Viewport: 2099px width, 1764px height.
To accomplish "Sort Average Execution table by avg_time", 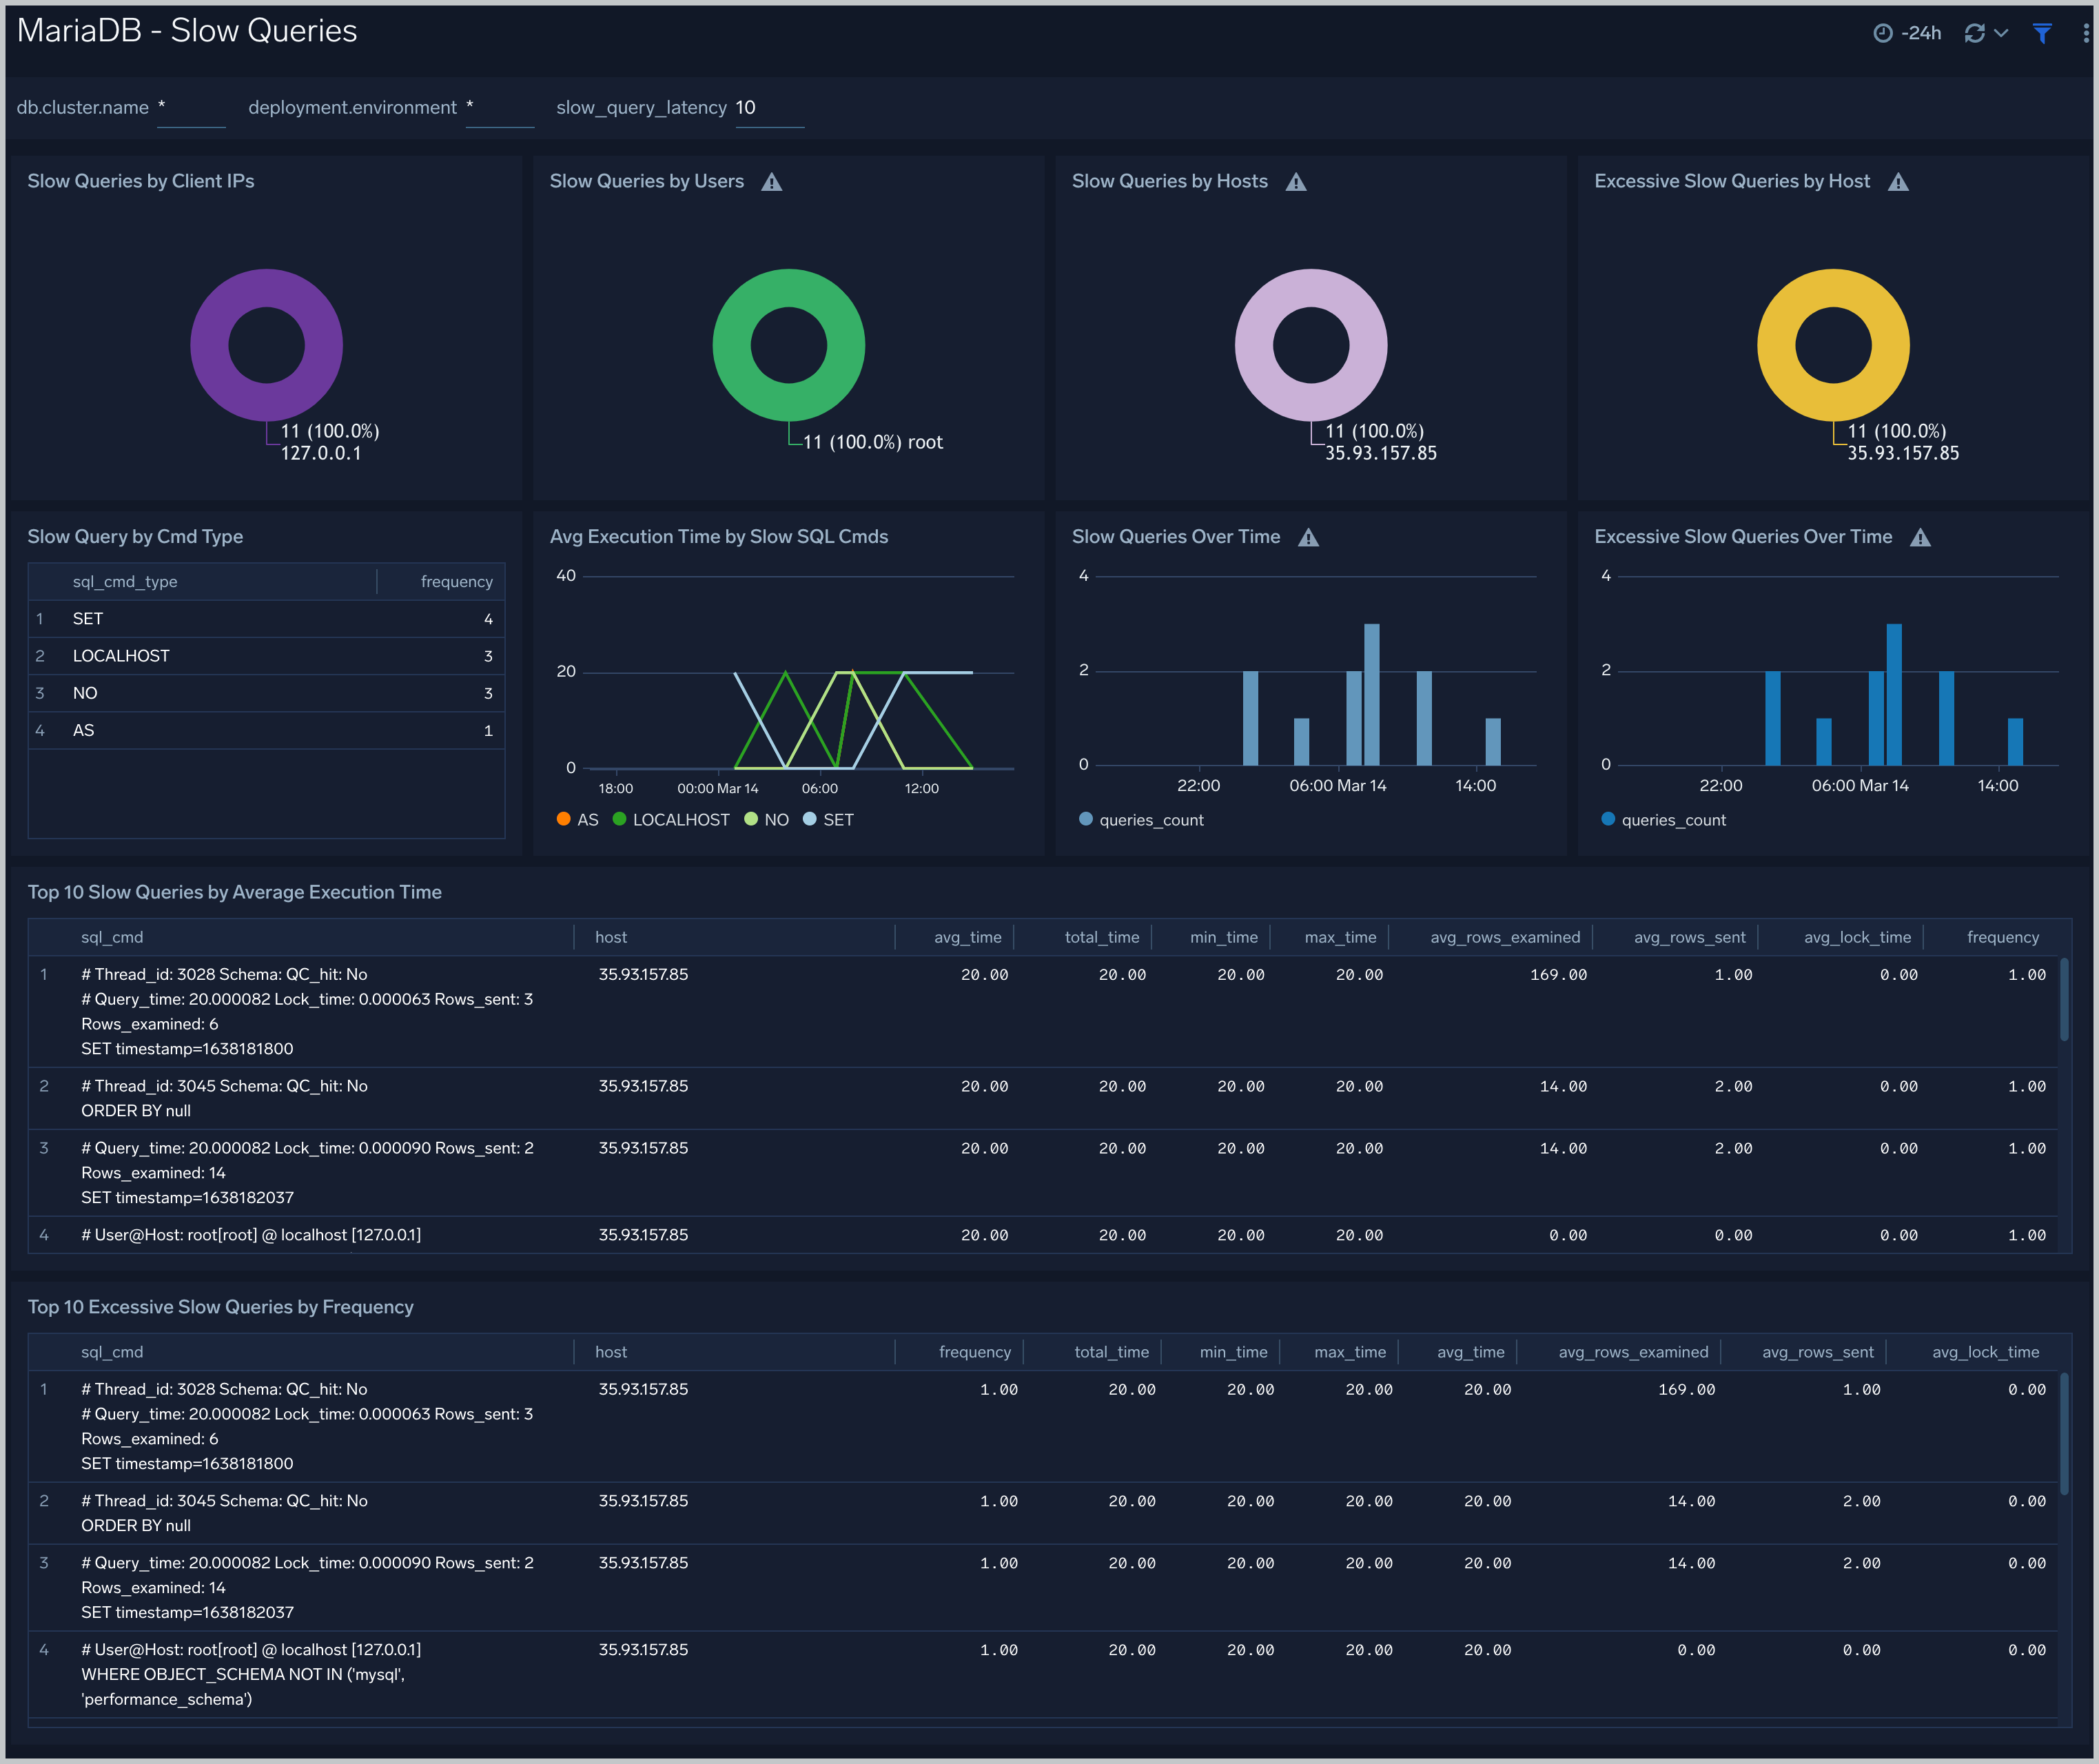I will click(x=967, y=938).
